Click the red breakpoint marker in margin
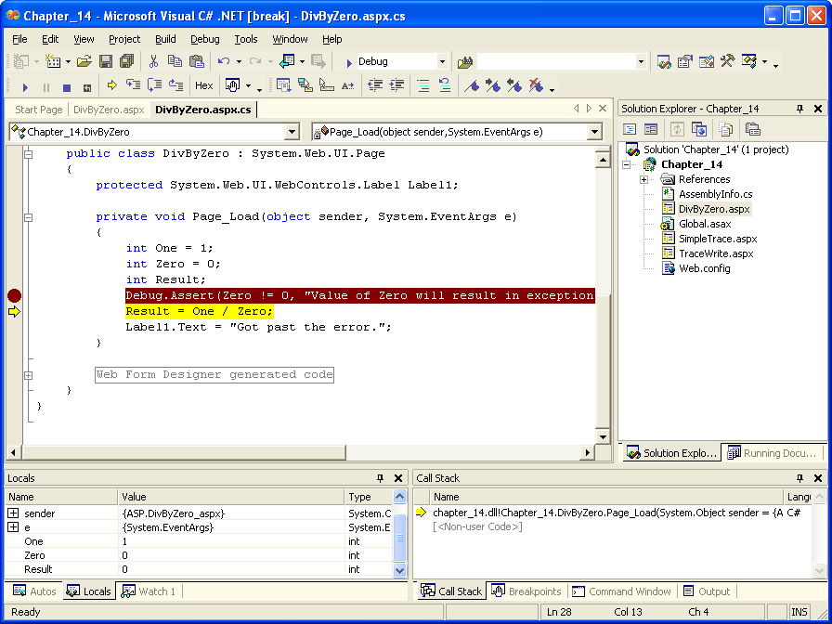The height and width of the screenshot is (624, 832). click(14, 296)
